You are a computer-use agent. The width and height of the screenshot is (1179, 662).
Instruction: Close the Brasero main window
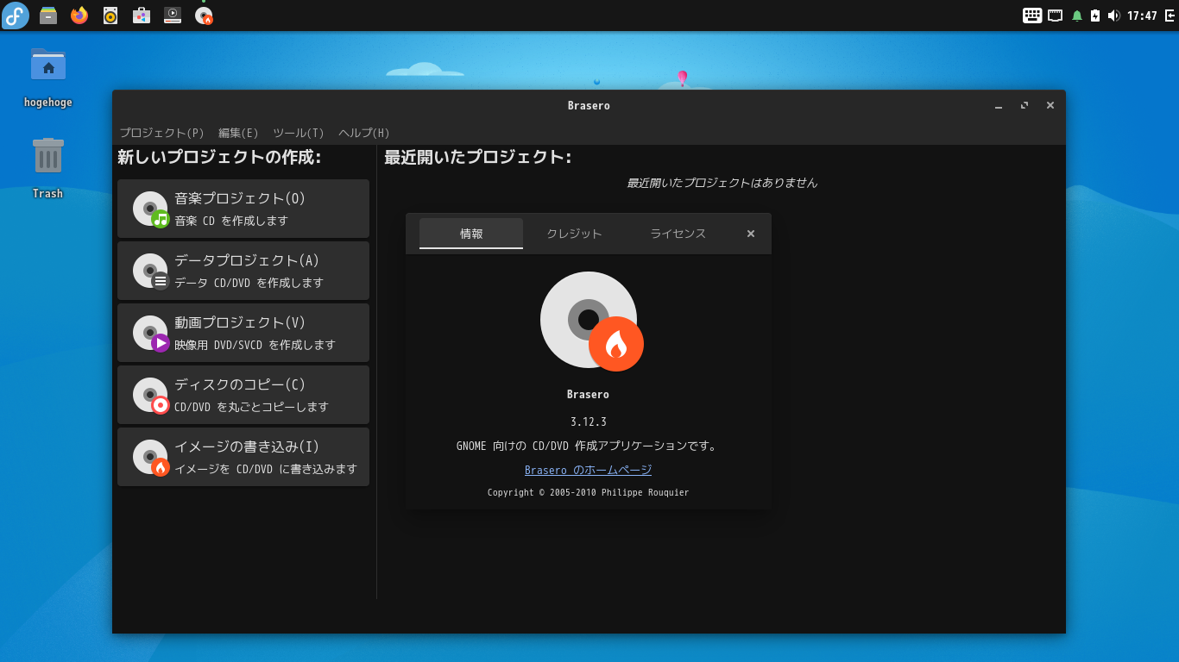point(1050,105)
